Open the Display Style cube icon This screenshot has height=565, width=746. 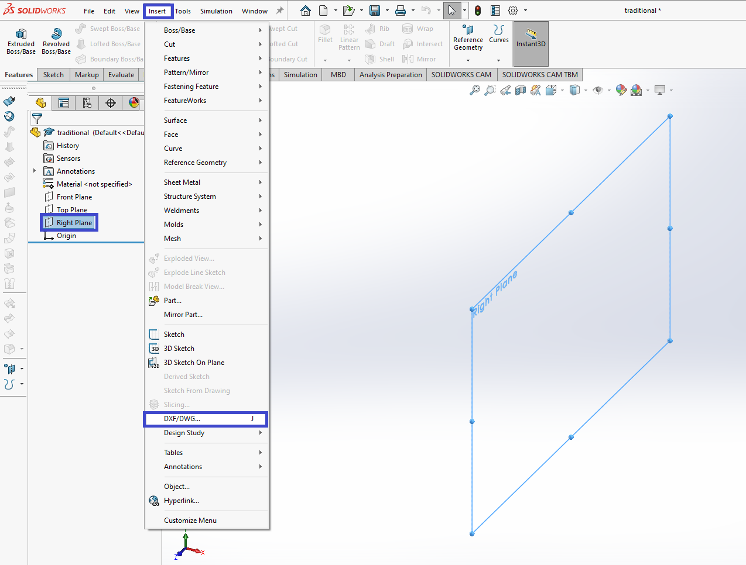click(x=574, y=90)
